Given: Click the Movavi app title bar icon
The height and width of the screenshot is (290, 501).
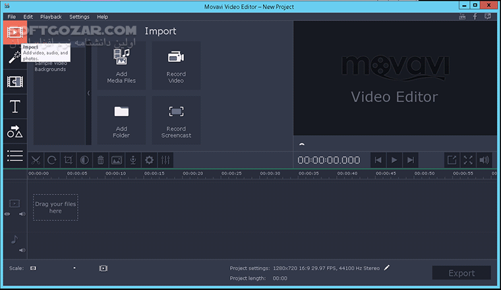Looking at the screenshot, I should [x=7, y=6].
